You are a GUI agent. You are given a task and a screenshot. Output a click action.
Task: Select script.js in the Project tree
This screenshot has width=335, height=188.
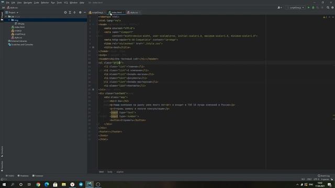pyautogui.click(x=16, y=31)
